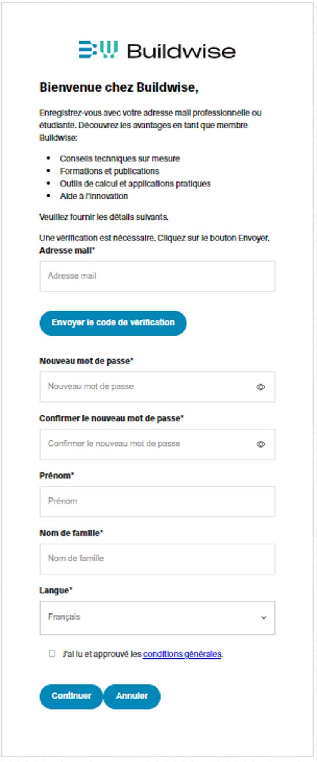Click the Aide à l'innovation bullet item
The height and width of the screenshot is (762, 317).
[94, 196]
